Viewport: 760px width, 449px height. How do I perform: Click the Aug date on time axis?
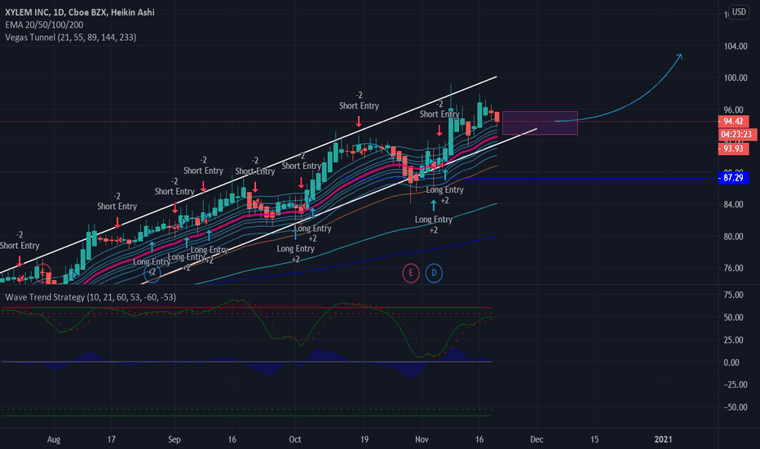[x=54, y=439]
